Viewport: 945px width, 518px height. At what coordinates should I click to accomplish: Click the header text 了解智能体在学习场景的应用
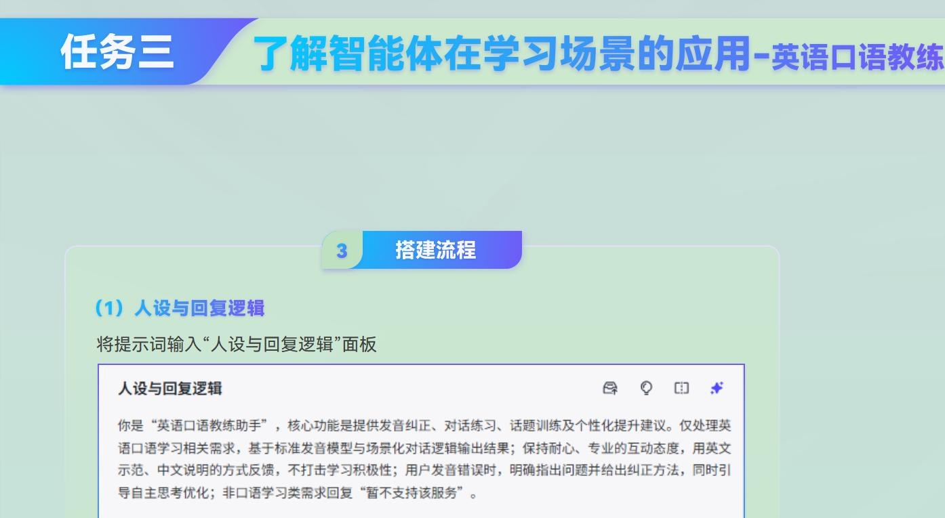click(502, 55)
